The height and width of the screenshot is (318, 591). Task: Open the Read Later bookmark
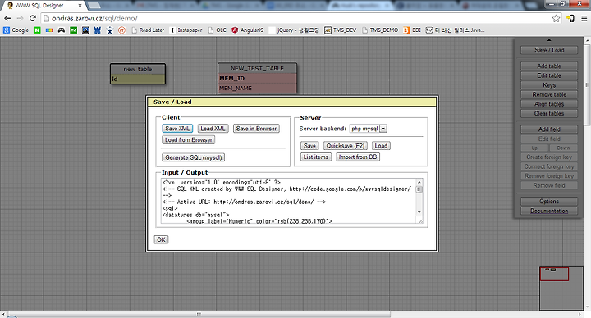click(148, 30)
